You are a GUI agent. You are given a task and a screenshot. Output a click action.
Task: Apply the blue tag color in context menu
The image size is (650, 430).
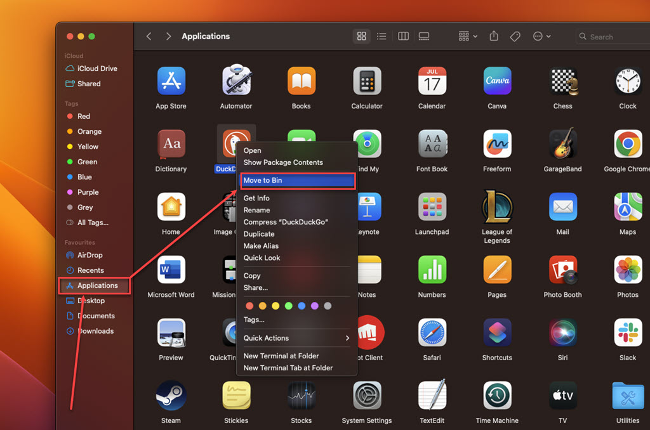point(302,306)
